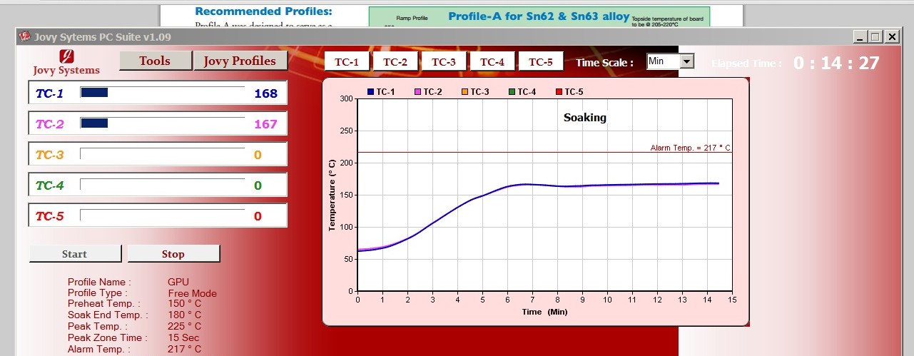Click the app icon in the title bar
Image resolution: width=914 pixels, height=356 pixels.
coord(24,37)
